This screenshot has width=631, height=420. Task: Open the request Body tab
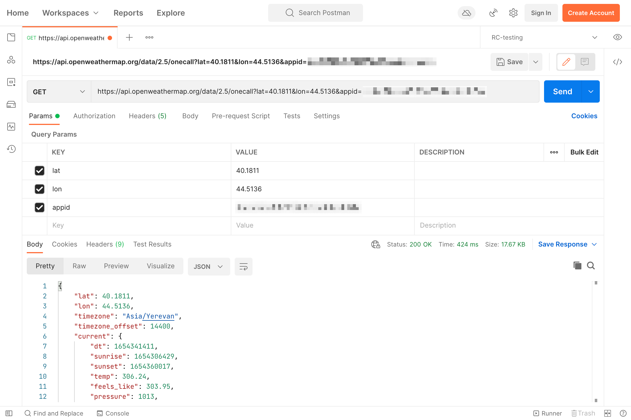point(190,116)
